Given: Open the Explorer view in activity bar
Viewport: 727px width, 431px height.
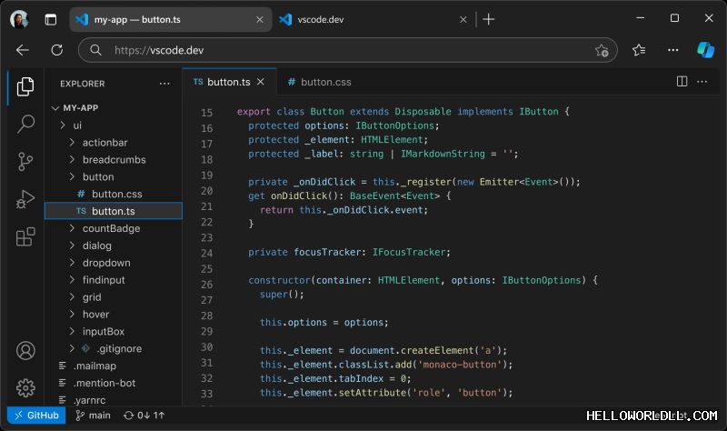Looking at the screenshot, I should 25,86.
